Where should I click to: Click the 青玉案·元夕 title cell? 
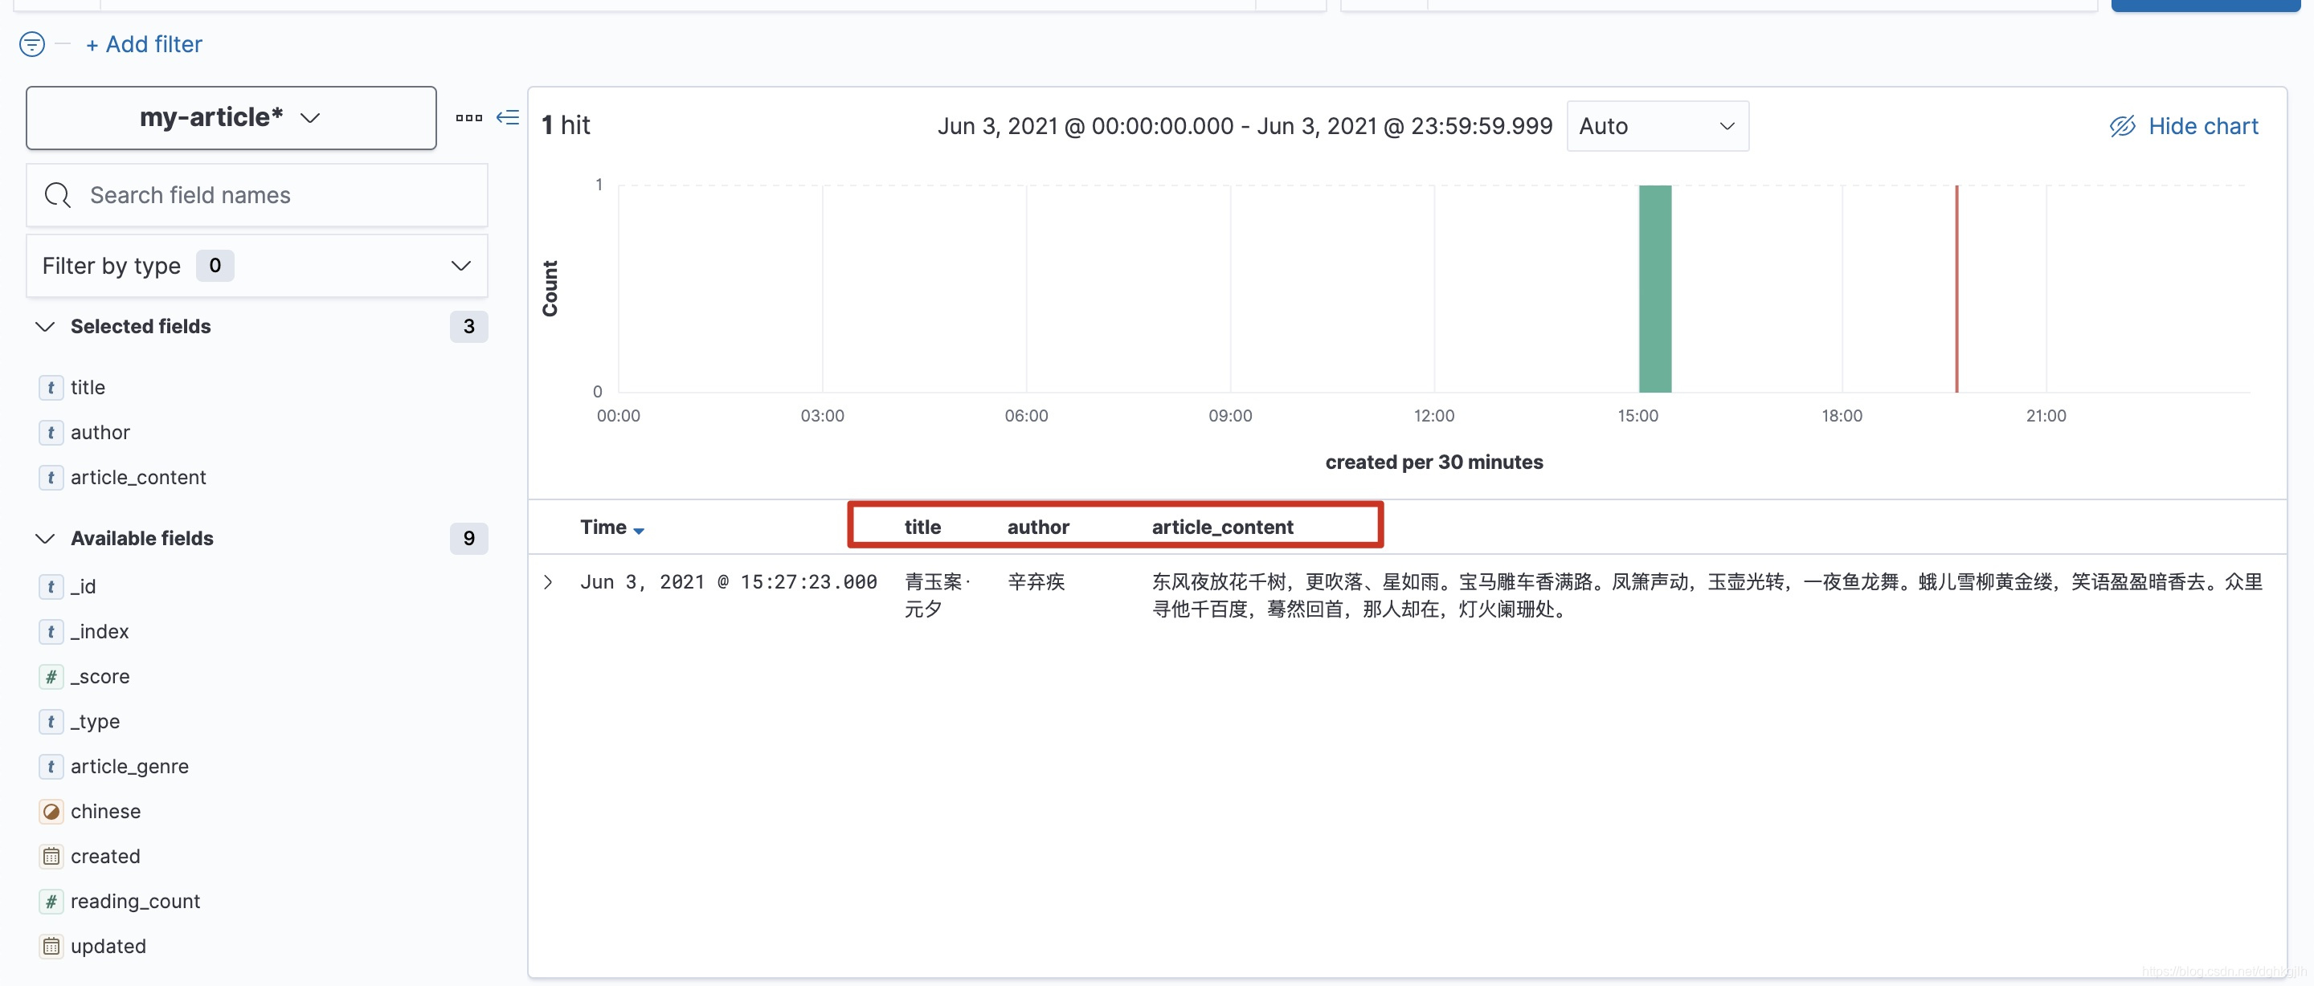tap(937, 597)
